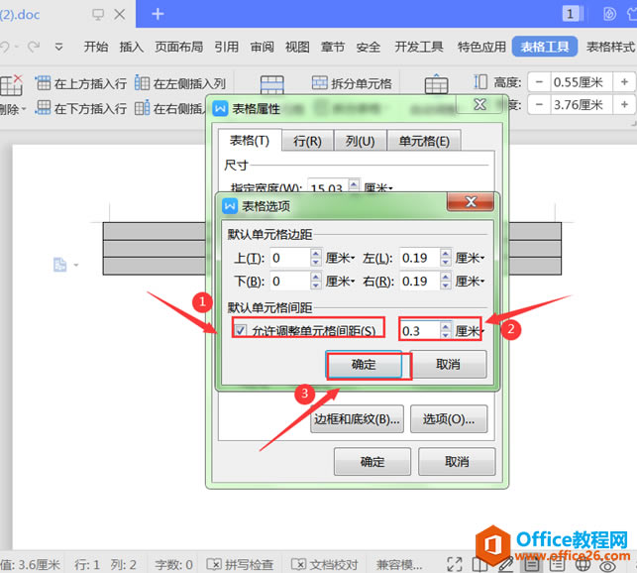
Task: Click the undo arrow icon
Action: tap(5, 48)
